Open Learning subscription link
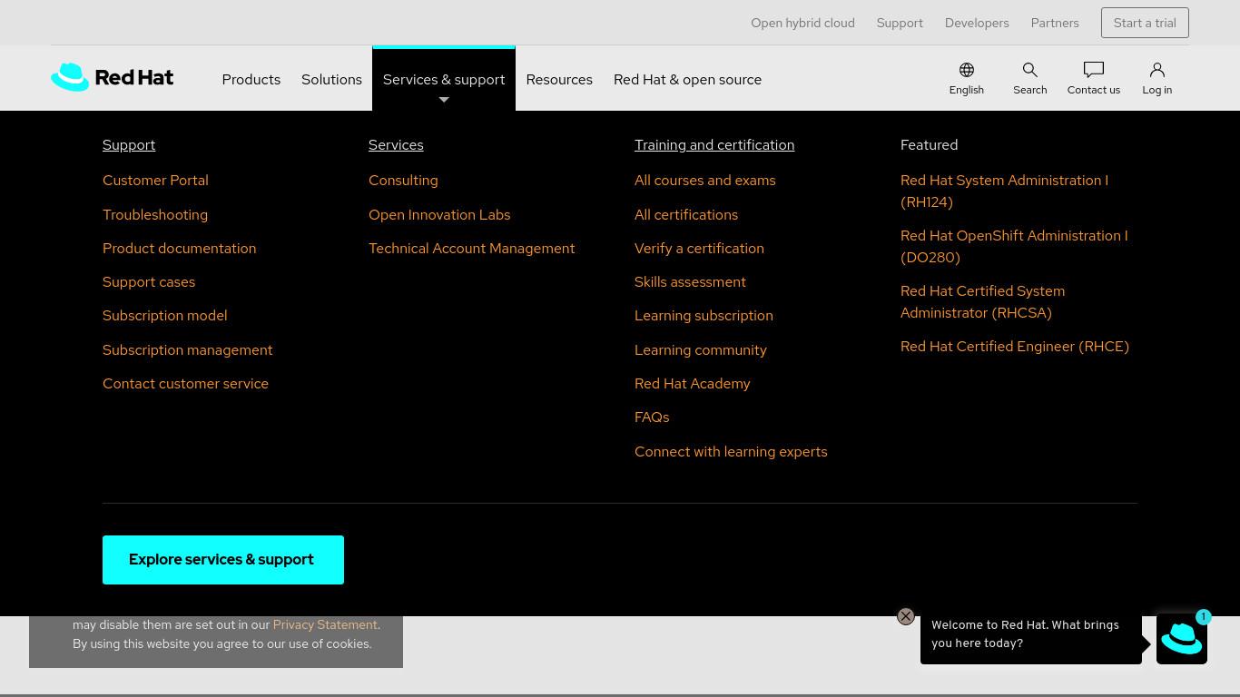The image size is (1240, 697). coord(704,316)
